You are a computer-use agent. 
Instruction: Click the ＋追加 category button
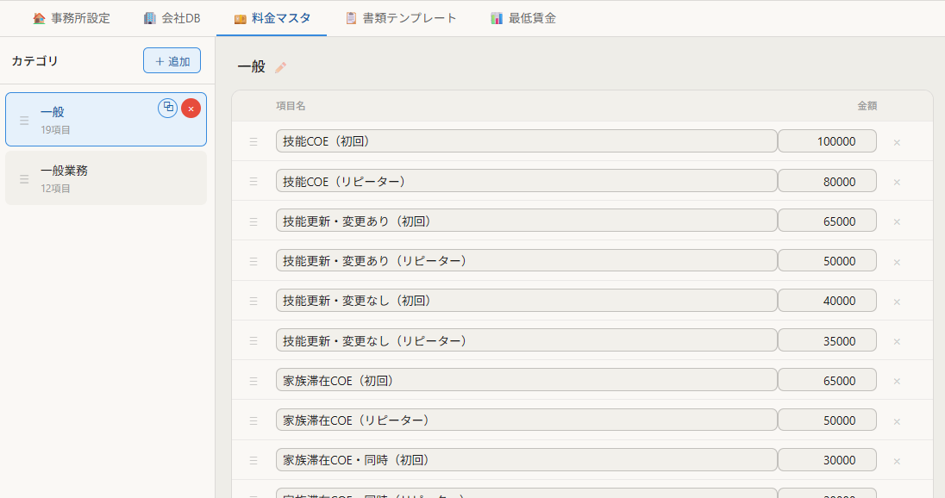pos(172,61)
